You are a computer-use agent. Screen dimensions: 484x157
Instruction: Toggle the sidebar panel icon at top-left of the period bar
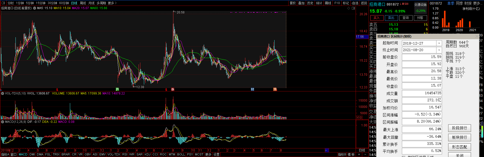pyautogui.click(x=3, y=3)
